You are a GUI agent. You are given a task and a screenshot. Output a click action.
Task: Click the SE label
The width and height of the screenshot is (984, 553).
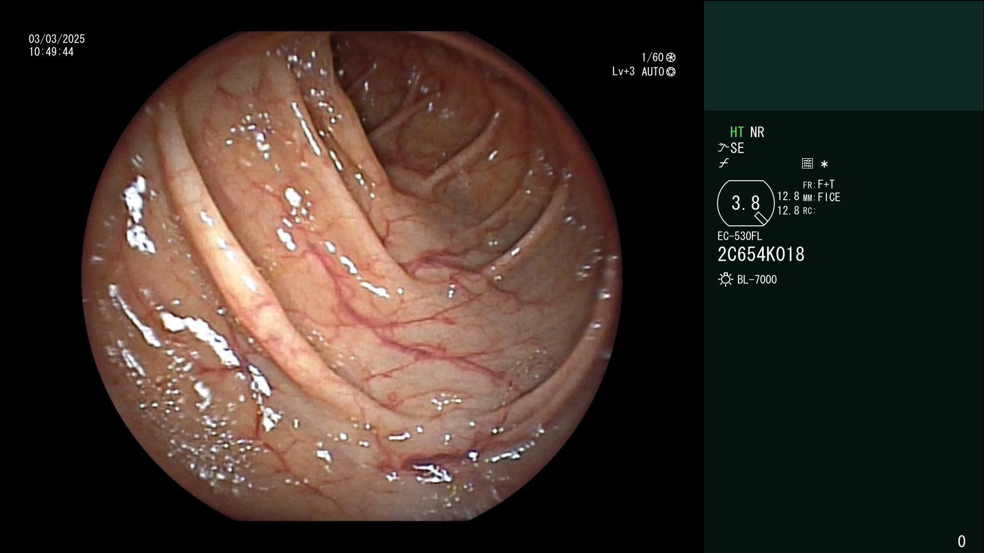point(737,148)
